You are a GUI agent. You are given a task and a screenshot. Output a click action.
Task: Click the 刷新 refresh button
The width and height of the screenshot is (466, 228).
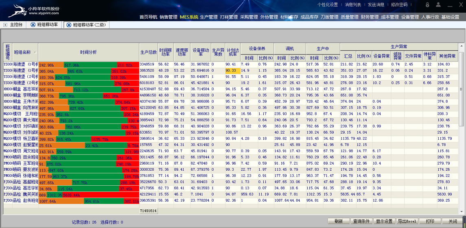[338, 221]
